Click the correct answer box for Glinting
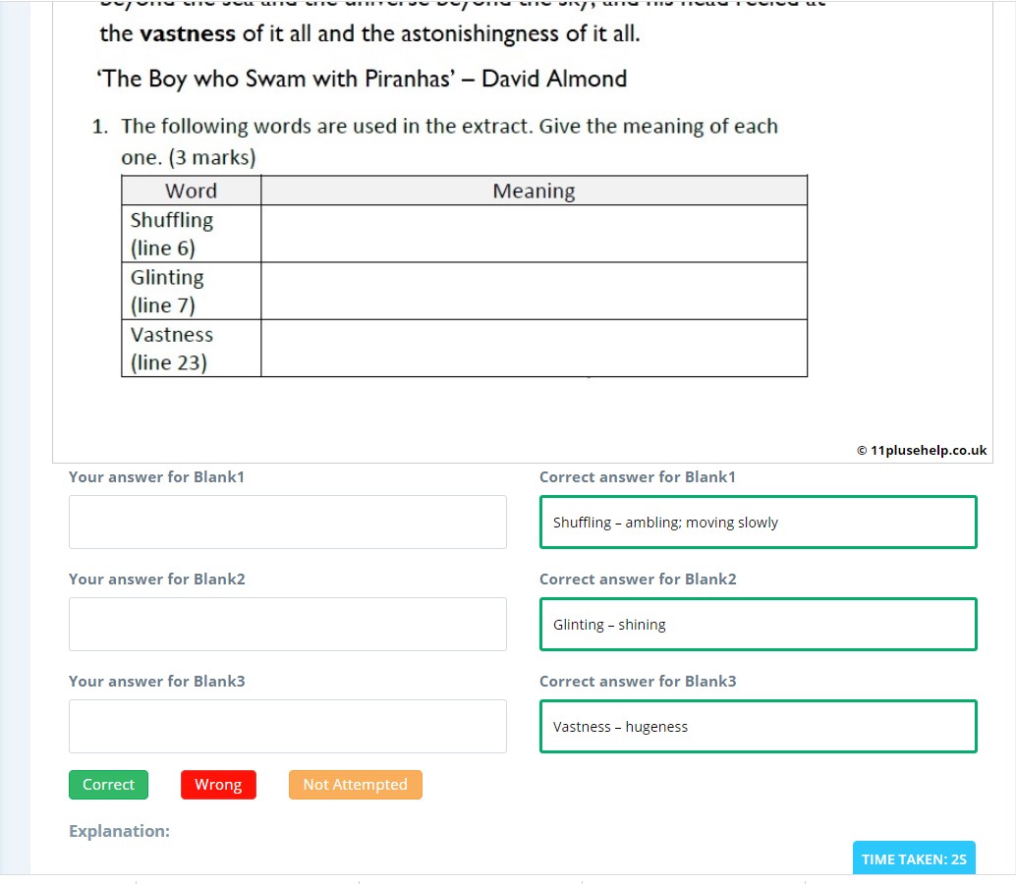The width and height of the screenshot is (1016, 884). coord(758,624)
